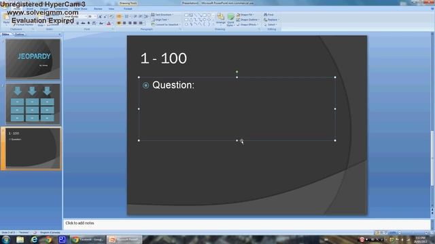Pick the red Font Color swatch
Screen dimensions: 435x244
pyautogui.click(x=109, y=23)
